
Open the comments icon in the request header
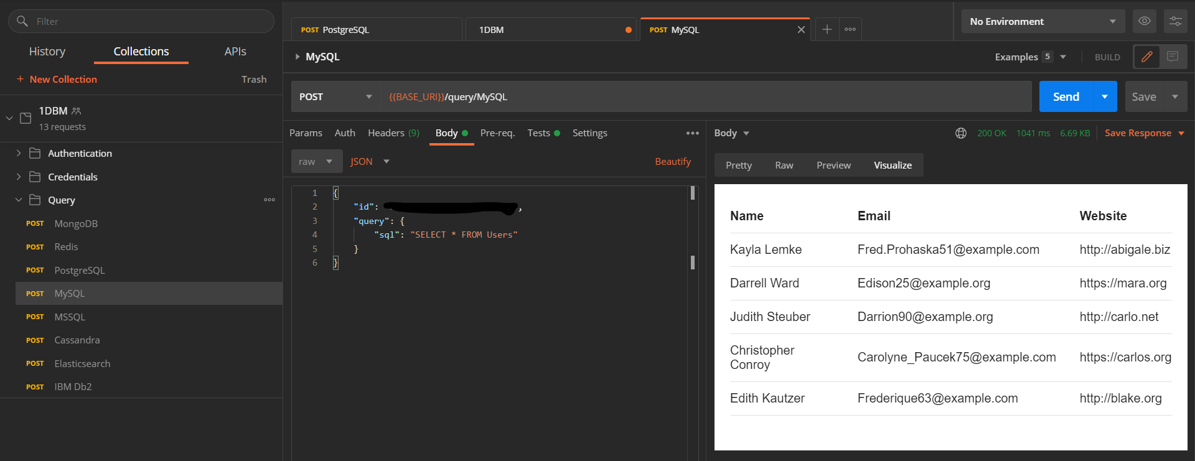[1173, 57]
